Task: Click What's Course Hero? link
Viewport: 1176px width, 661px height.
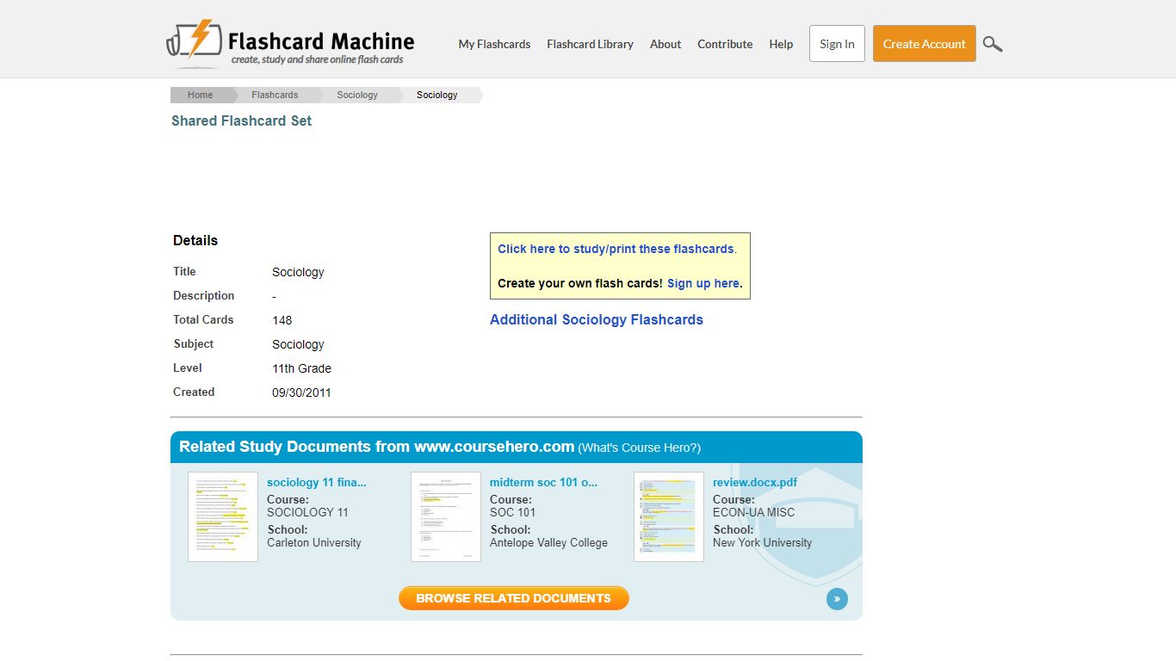Action: 640,448
